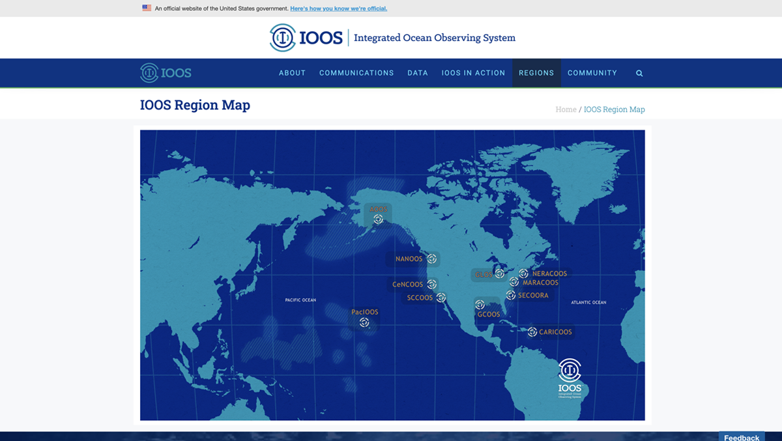This screenshot has width=782, height=441.
Task: Click the PacIOOS text label
Action: click(365, 312)
